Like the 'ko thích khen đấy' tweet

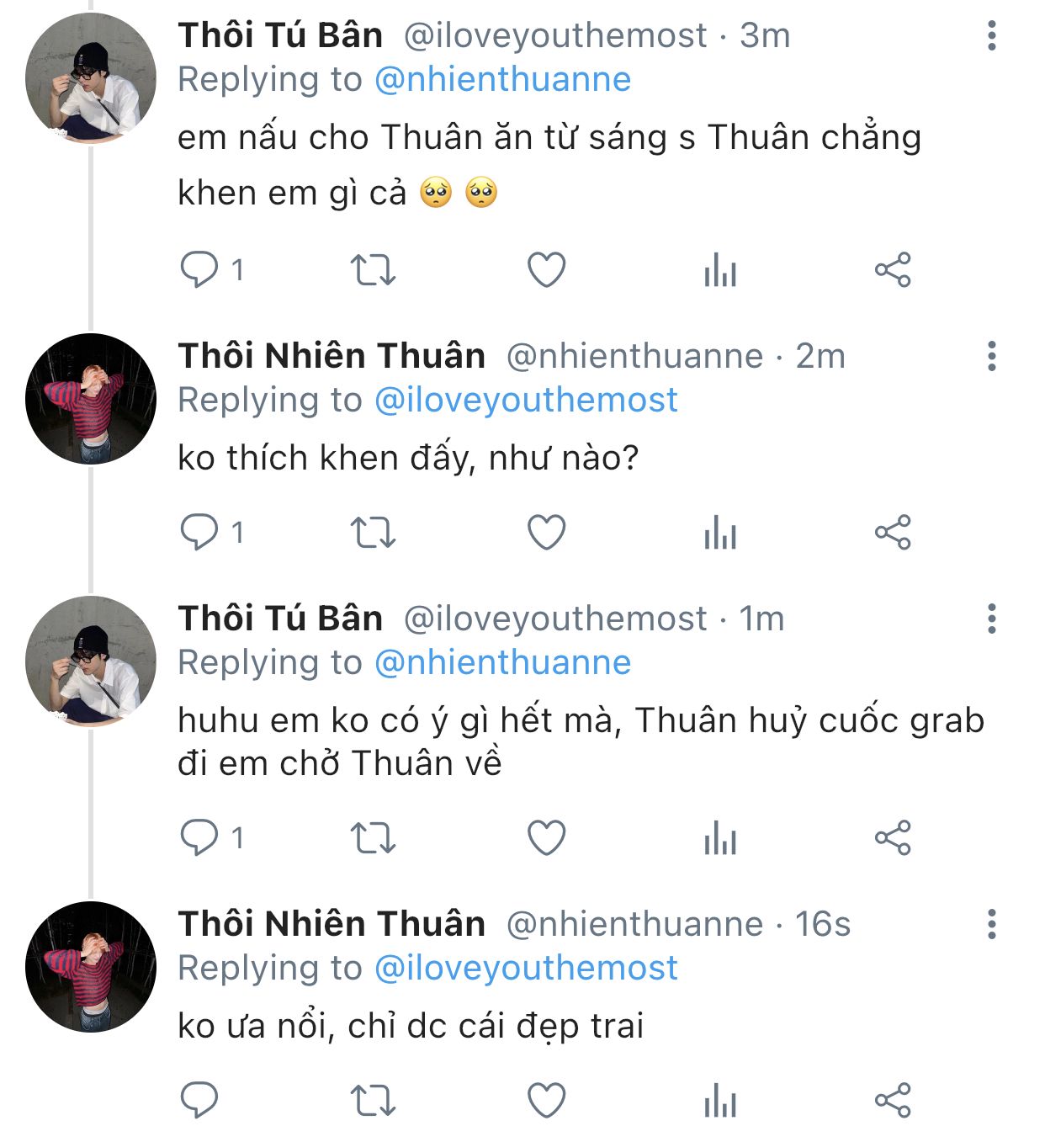[x=546, y=533]
